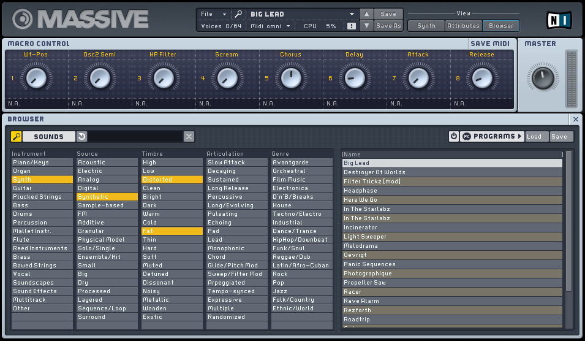Image resolution: width=585 pixels, height=341 pixels.
Task: Click the HP Filter macro knob
Action: 164,78
